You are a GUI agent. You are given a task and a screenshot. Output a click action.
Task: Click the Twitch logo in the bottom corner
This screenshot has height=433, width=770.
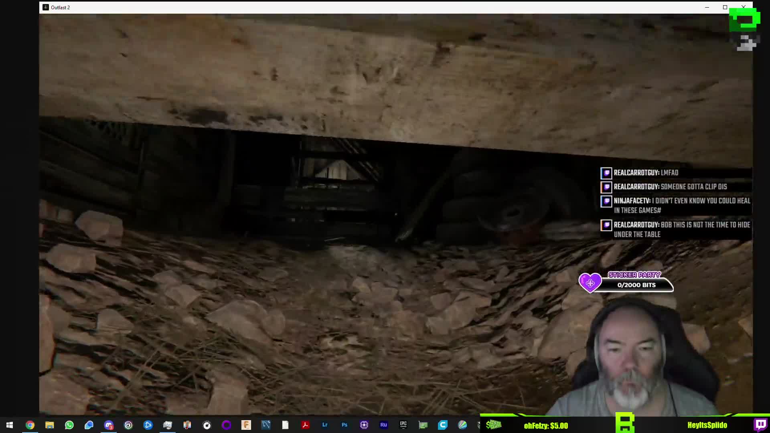tap(761, 425)
